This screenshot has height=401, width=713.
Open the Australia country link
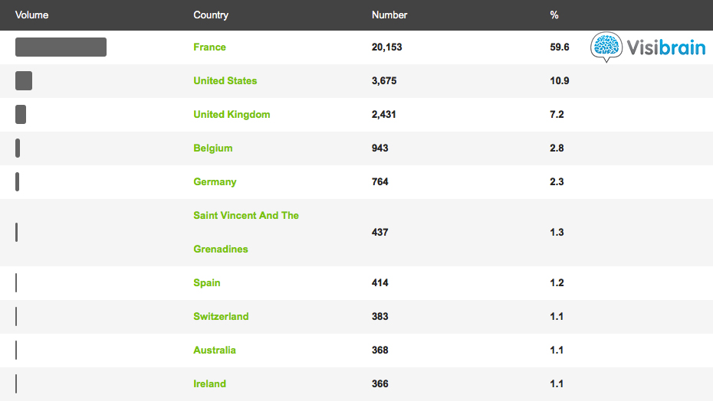(x=214, y=350)
